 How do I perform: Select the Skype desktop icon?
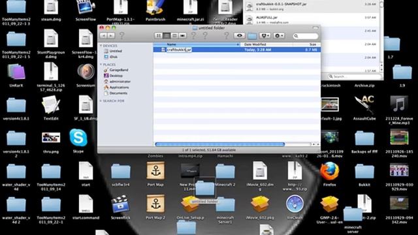[x=78, y=138]
